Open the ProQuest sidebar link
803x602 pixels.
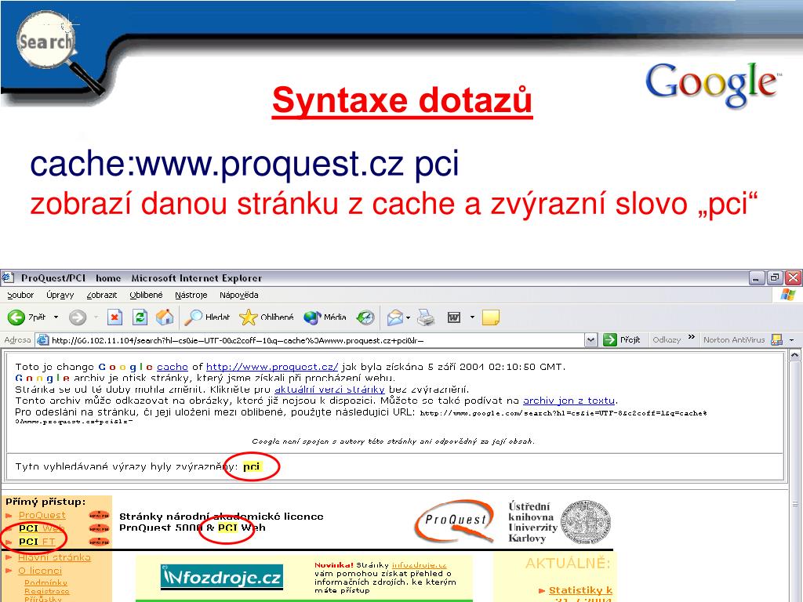coord(42,516)
